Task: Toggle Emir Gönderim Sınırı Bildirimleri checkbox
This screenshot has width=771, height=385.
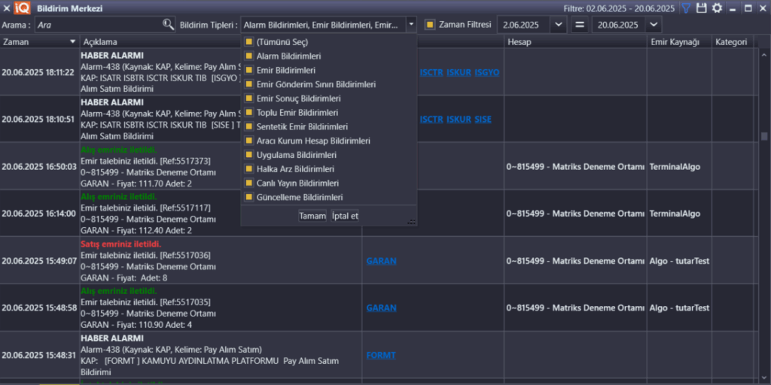Action: coord(248,84)
